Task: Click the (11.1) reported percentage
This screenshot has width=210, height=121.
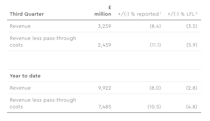Action: 155,45
